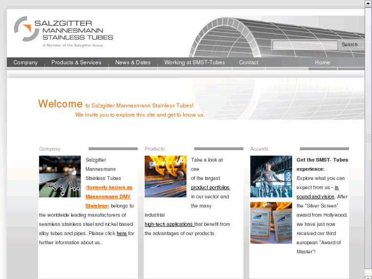This screenshot has height=279, width=372.
Task: Focus the search text field
Action: click(305, 45)
